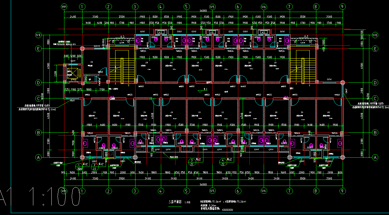Select detail bubble 1 left of 详JZ
The height and width of the screenshot is (215, 389).
coord(79,167)
